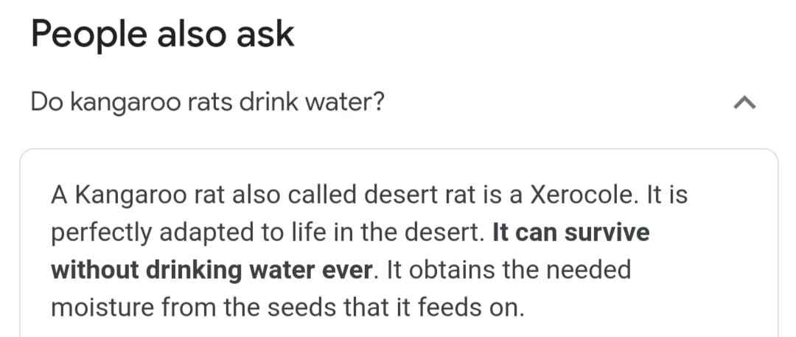The height and width of the screenshot is (337, 796).
Task: Select the 'People also ask' heading
Action: click(163, 35)
